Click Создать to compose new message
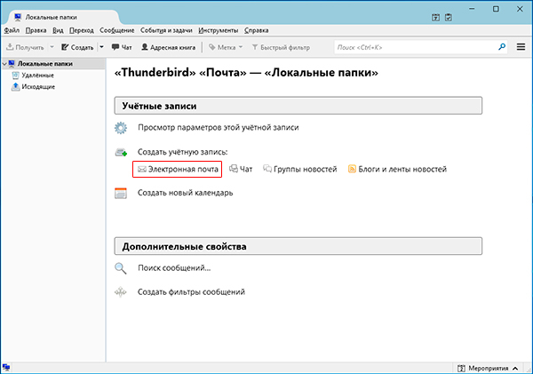The image size is (533, 374). click(x=77, y=47)
